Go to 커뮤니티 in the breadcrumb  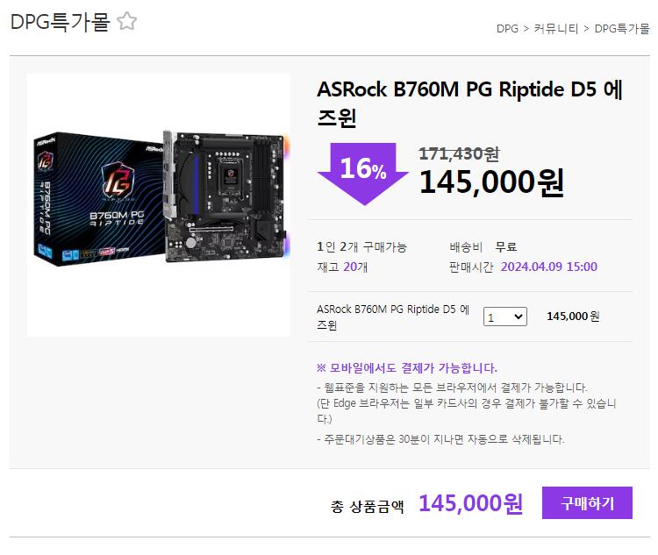click(556, 29)
